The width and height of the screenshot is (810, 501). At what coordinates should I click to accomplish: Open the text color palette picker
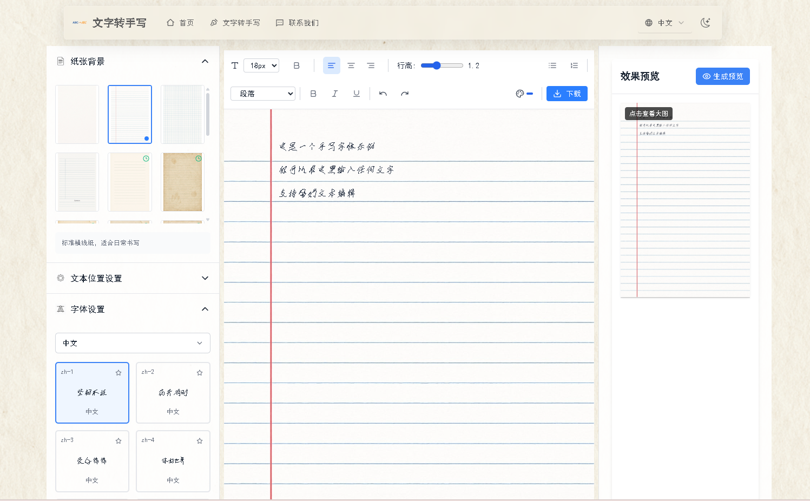(521, 93)
